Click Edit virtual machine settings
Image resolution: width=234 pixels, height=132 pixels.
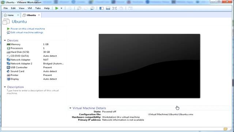coord(27,33)
